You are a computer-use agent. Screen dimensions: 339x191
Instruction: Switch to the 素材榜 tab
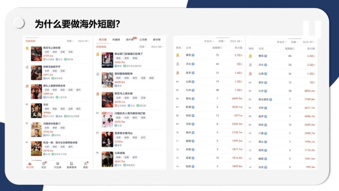157,40
